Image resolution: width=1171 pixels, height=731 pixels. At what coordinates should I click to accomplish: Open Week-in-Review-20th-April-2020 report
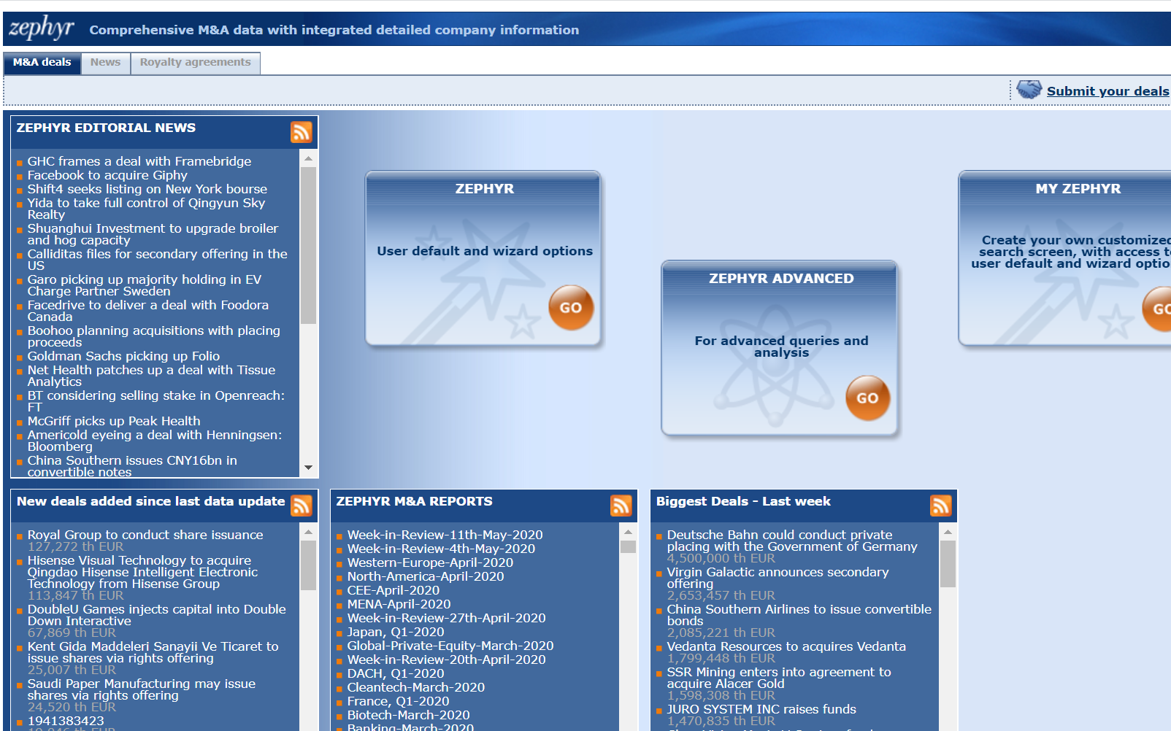click(447, 660)
